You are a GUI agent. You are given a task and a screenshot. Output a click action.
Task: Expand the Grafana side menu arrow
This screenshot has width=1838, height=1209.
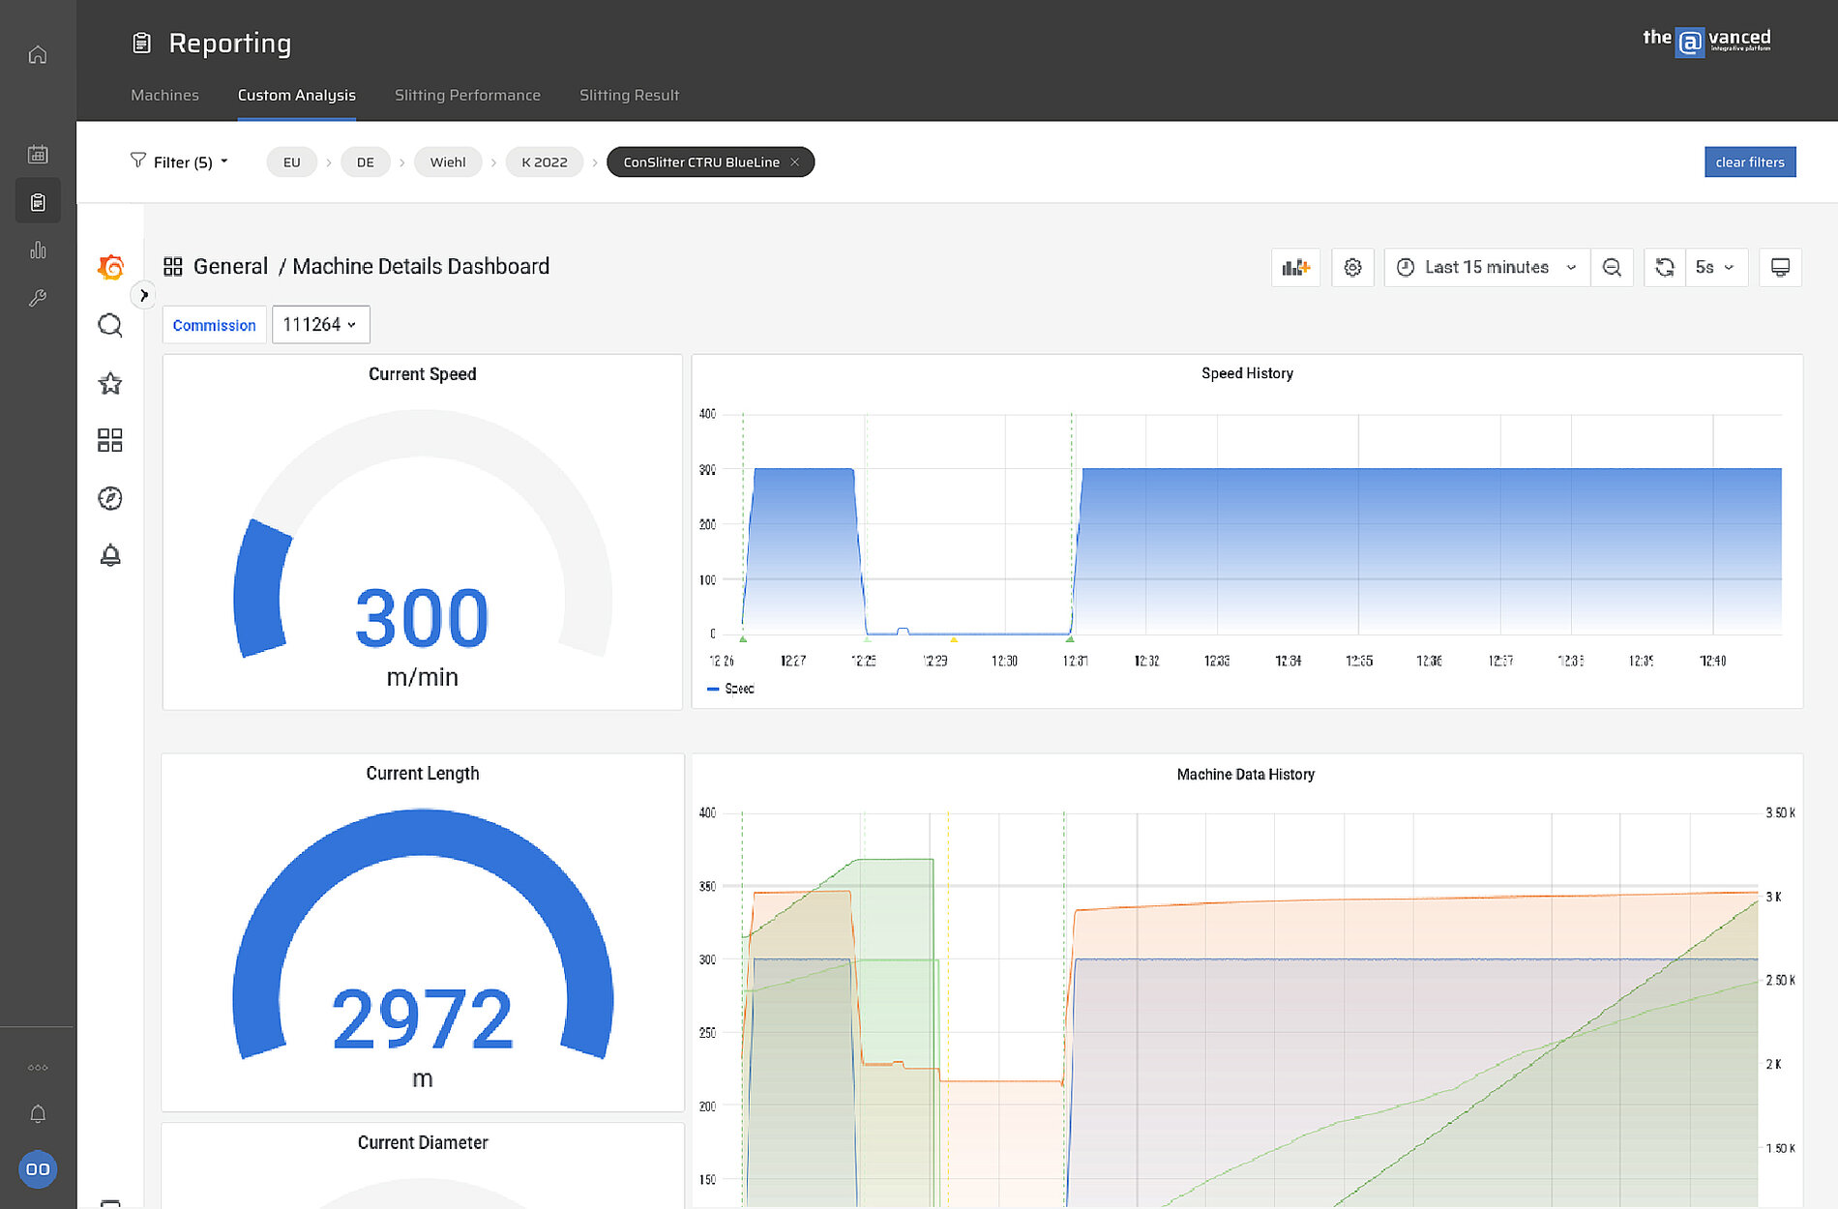[x=143, y=295]
